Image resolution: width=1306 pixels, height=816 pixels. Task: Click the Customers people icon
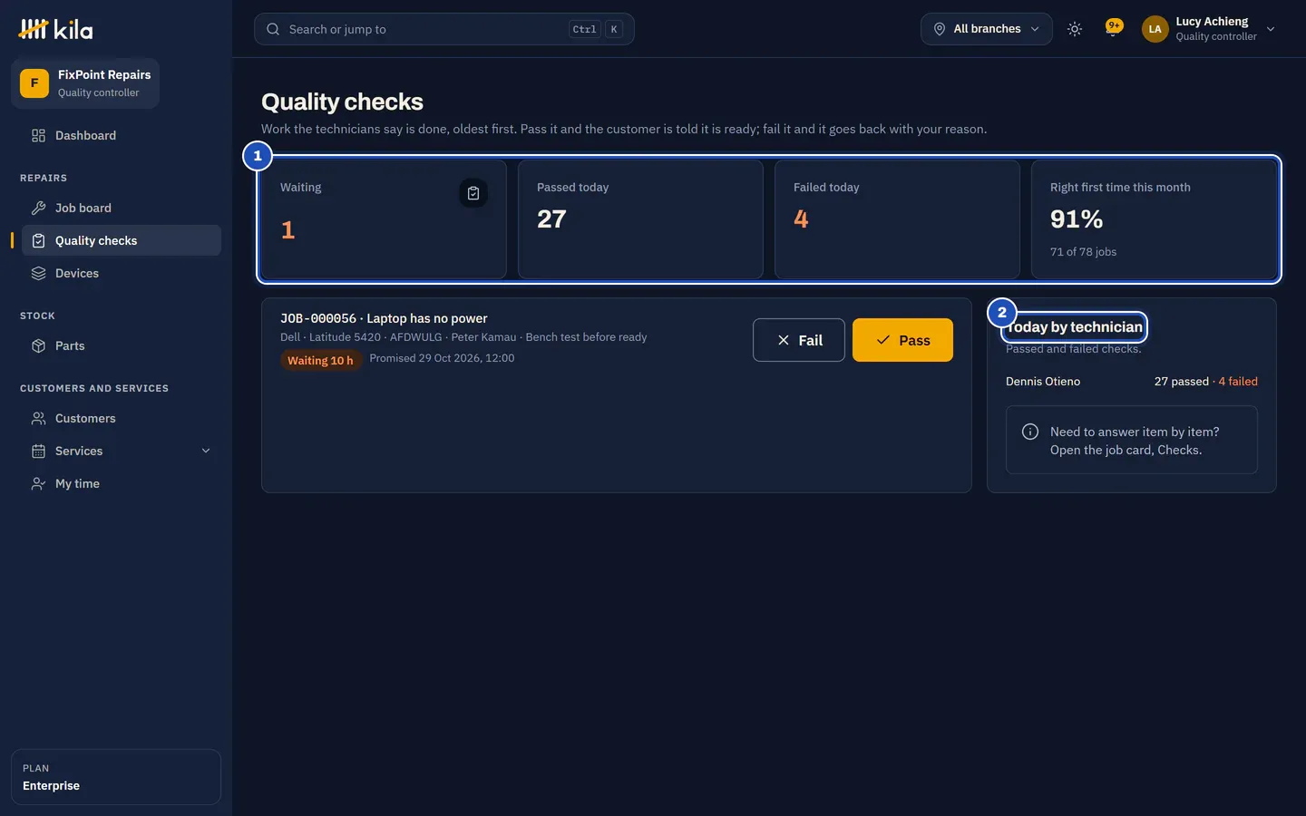[38, 419]
